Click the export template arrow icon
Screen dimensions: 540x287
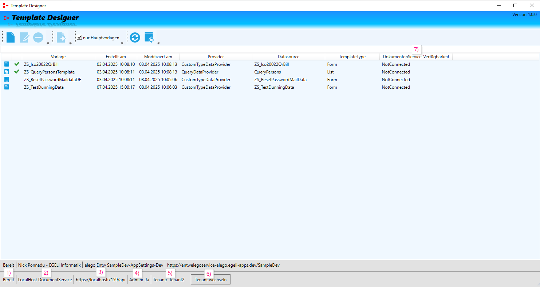[61, 37]
